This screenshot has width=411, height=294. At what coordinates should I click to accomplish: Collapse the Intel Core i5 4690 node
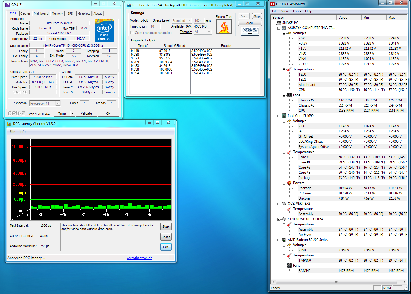[279, 116]
